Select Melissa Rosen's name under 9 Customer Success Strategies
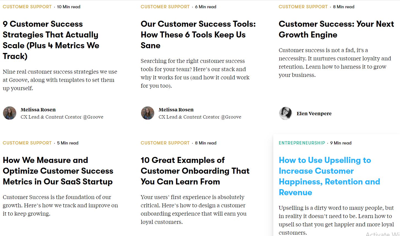This screenshot has width=400, height=236. point(38,110)
